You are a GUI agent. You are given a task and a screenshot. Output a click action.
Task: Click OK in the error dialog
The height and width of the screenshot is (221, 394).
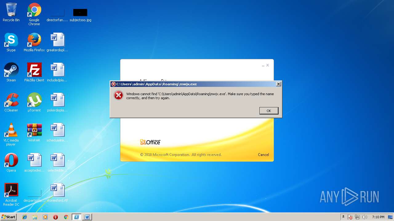(269, 111)
